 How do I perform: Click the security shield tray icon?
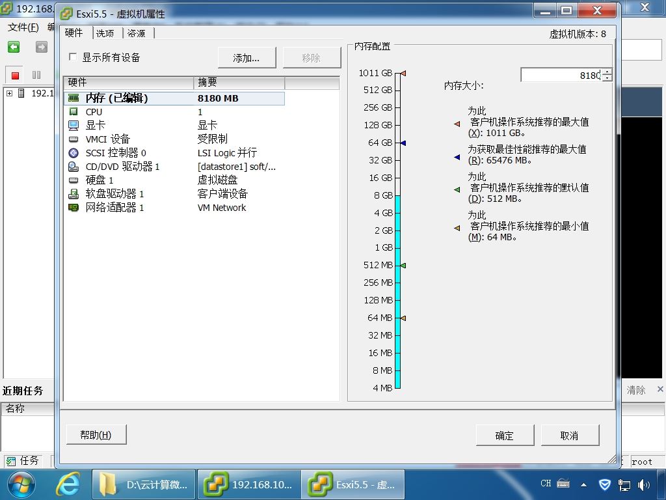pyautogui.click(x=604, y=484)
